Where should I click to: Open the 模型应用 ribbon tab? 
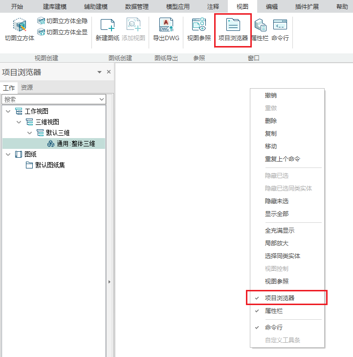coord(178,6)
